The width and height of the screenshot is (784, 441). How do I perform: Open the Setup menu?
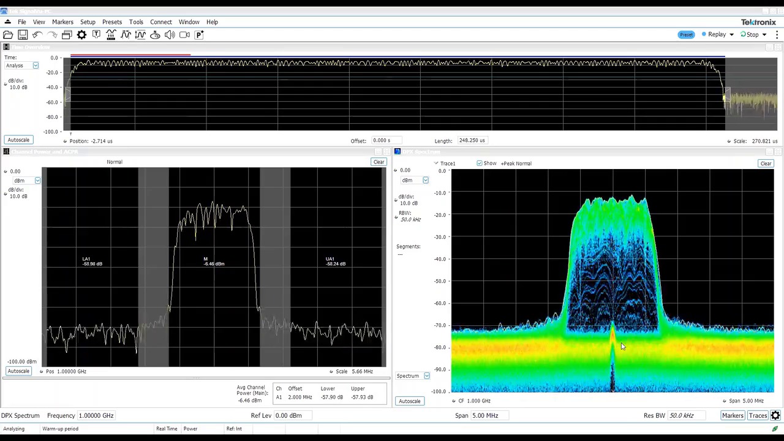88,21
